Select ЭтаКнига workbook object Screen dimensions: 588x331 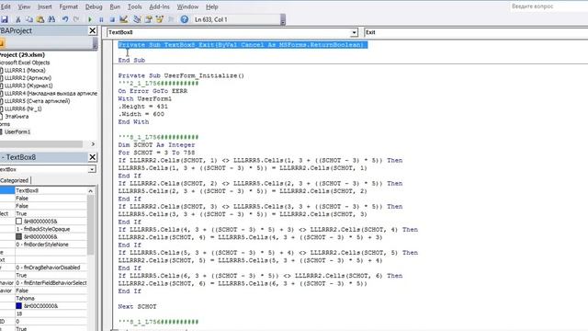click(x=17, y=117)
